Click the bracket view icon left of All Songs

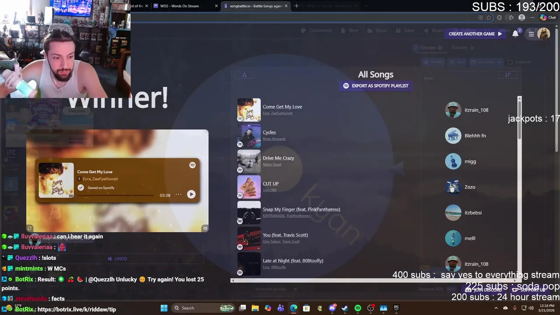(245, 75)
